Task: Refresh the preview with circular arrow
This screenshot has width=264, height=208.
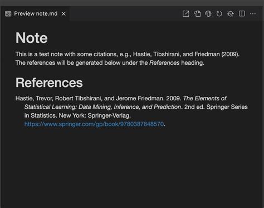Action: [x=219, y=14]
